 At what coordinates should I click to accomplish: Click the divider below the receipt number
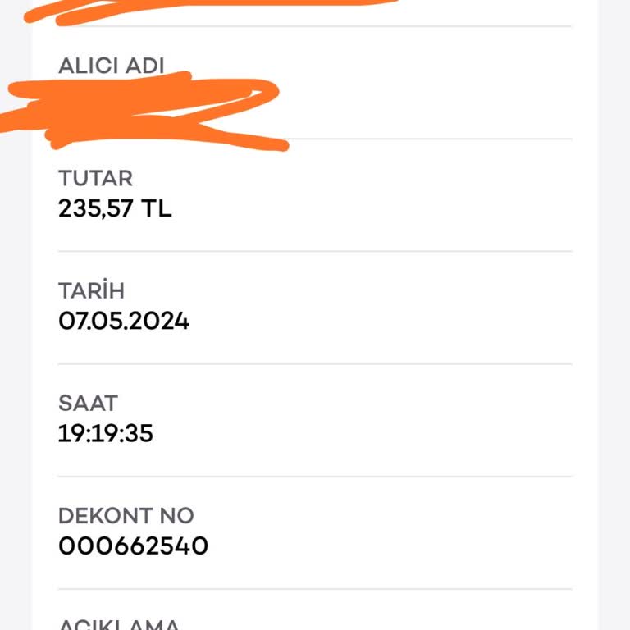click(315, 588)
